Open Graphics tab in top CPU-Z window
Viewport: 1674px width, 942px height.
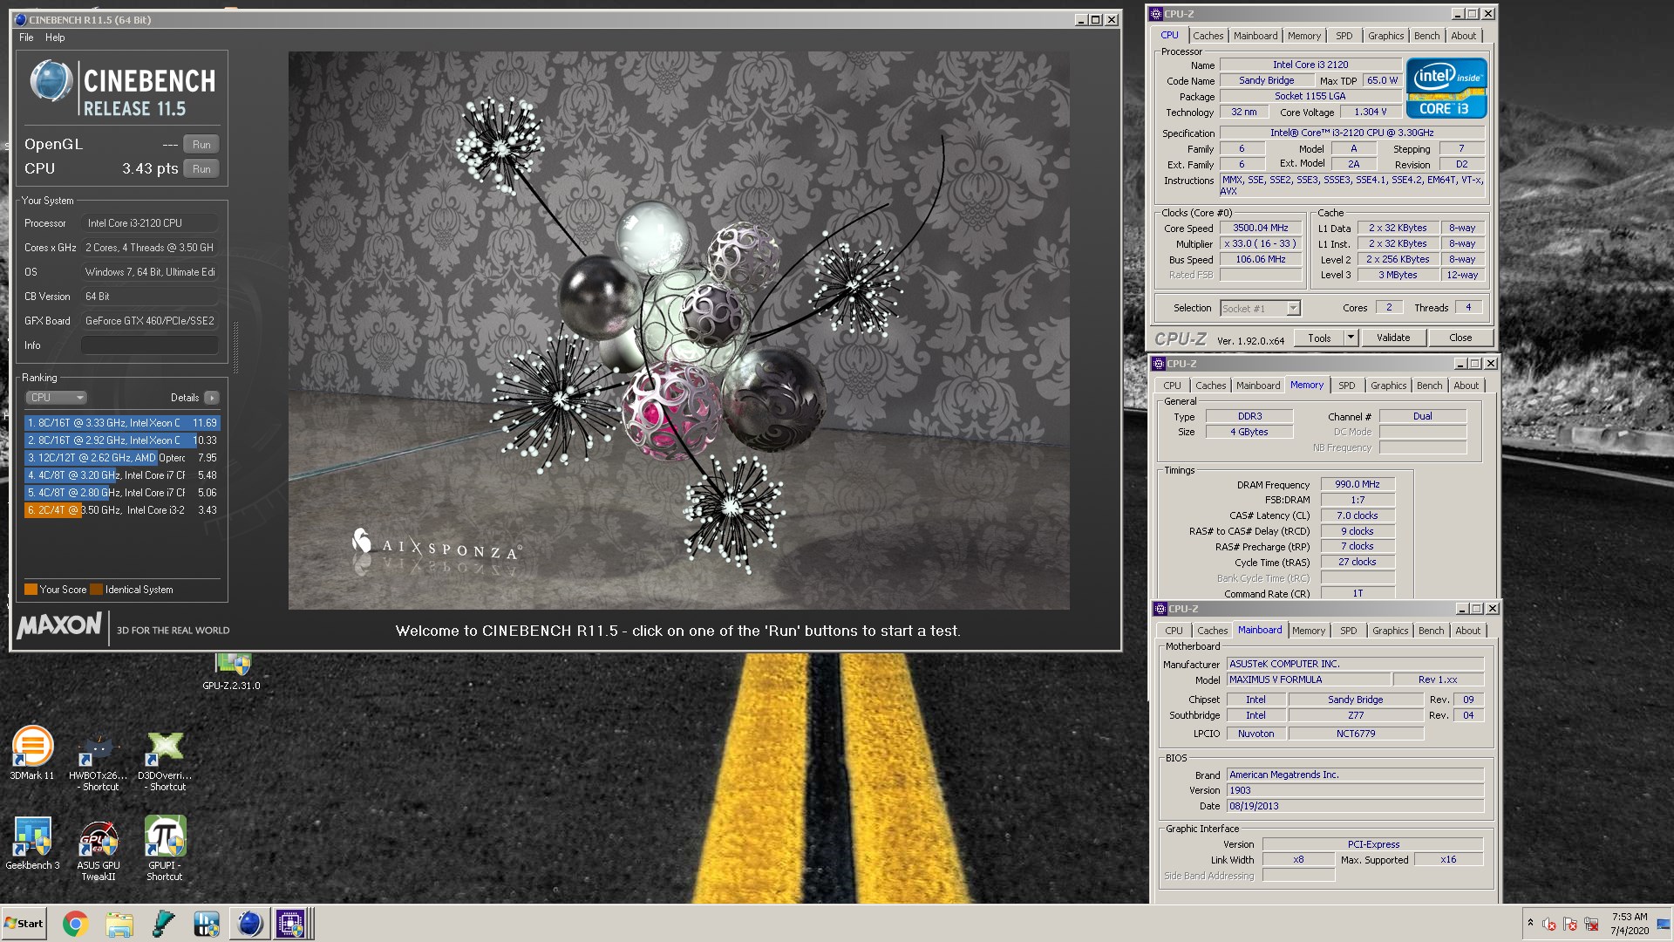pos(1385,36)
